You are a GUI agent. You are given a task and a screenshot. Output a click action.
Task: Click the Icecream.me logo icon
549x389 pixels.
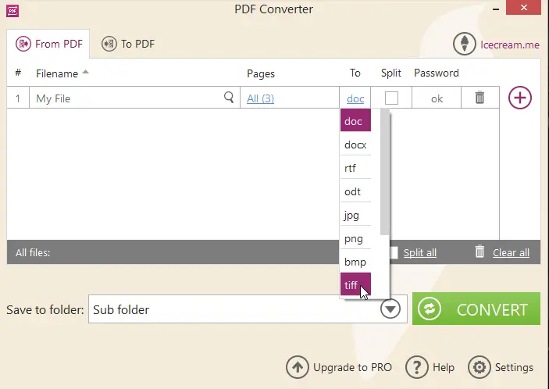pyautogui.click(x=465, y=44)
